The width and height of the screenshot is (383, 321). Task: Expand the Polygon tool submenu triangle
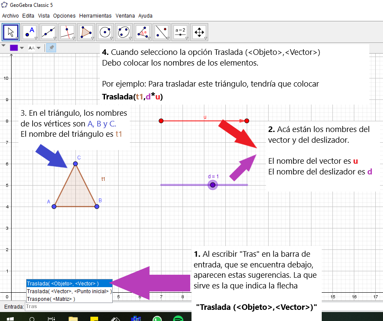point(93,38)
